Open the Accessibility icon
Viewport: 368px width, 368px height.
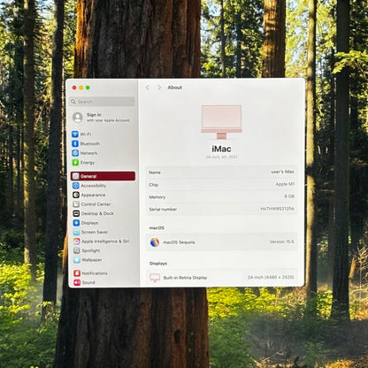point(76,186)
